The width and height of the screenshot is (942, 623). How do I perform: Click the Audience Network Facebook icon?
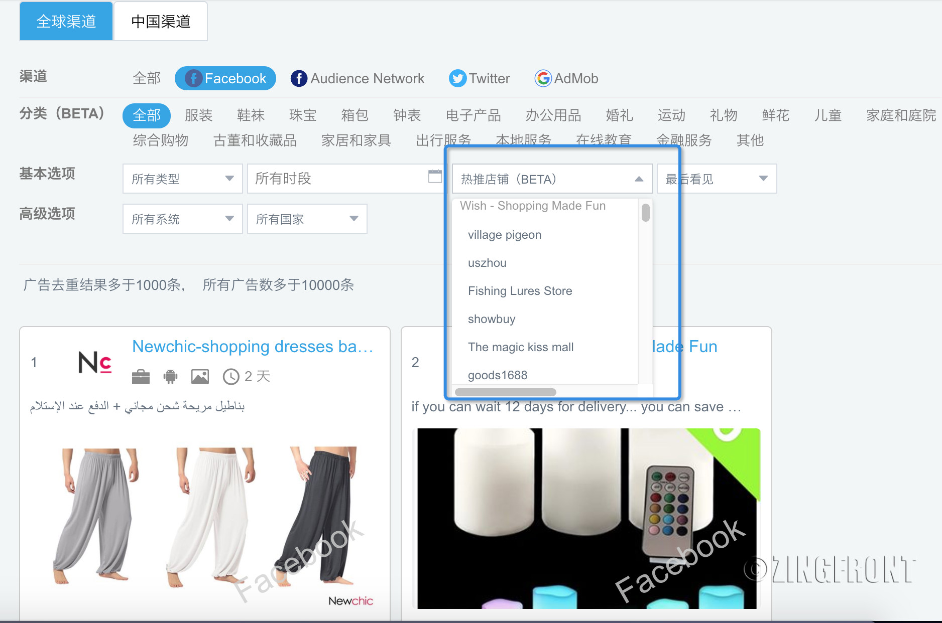[x=299, y=78]
